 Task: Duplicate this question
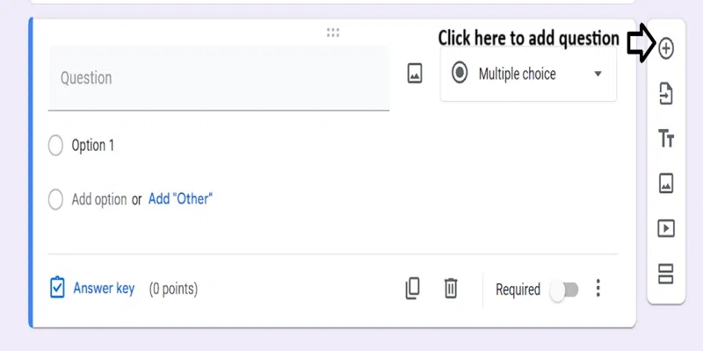(412, 289)
